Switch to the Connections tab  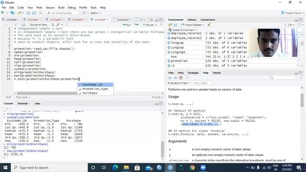pos(208,20)
